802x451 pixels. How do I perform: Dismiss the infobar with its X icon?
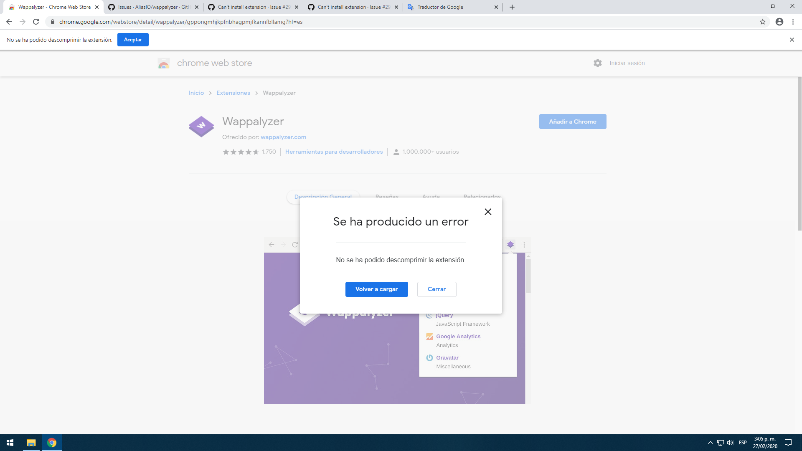(x=792, y=40)
